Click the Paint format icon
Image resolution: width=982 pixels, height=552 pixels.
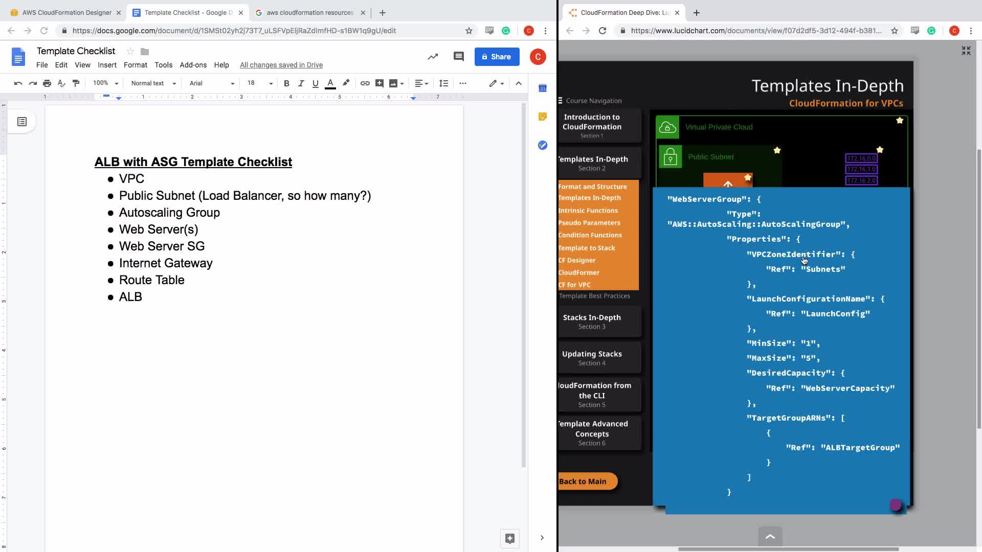[76, 83]
